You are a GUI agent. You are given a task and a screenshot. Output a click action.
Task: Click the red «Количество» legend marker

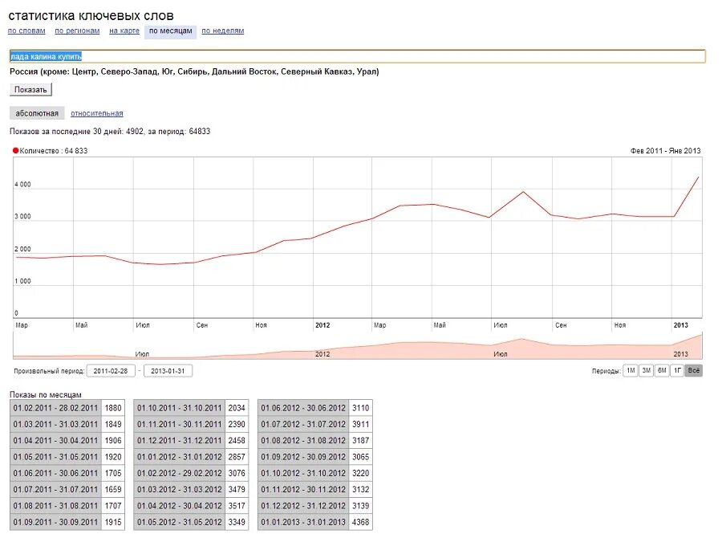tap(14, 149)
